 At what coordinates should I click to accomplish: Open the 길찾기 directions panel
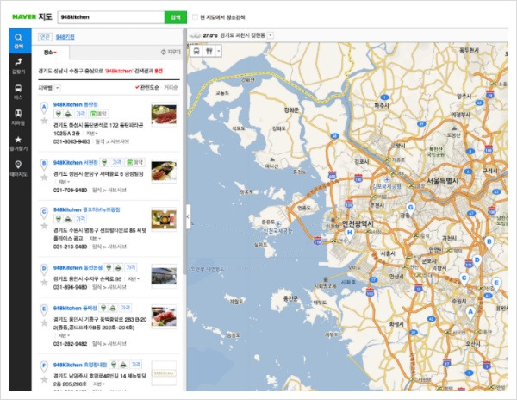18,66
